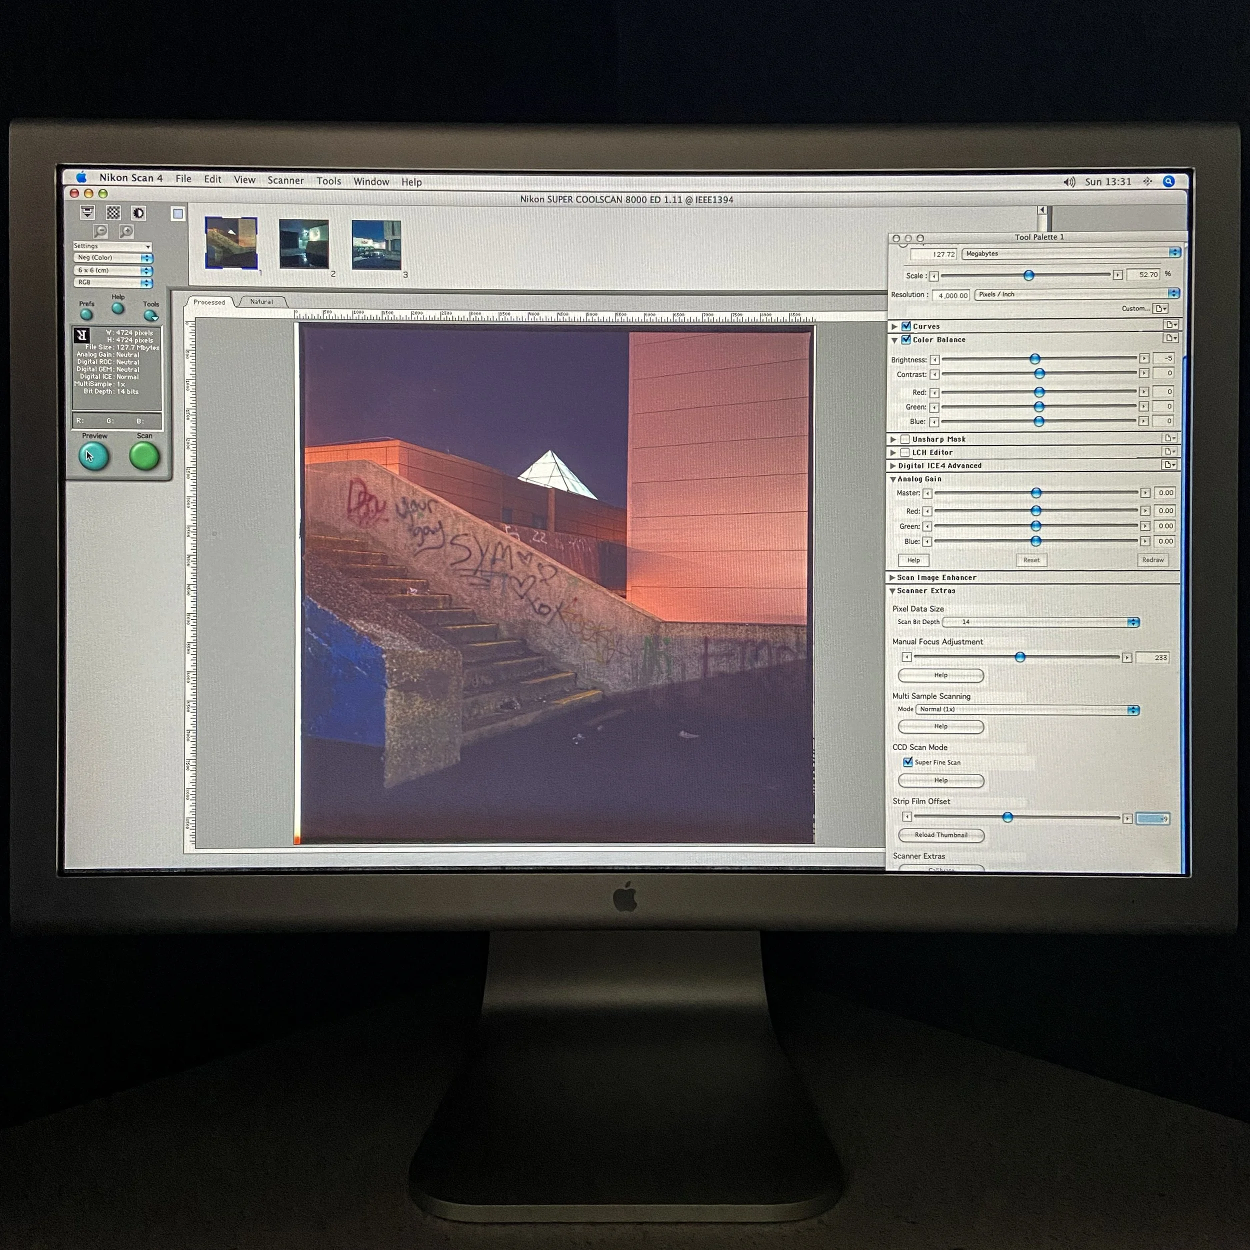Click the Brightness slider handle
The image size is (1250, 1250).
(x=1035, y=358)
